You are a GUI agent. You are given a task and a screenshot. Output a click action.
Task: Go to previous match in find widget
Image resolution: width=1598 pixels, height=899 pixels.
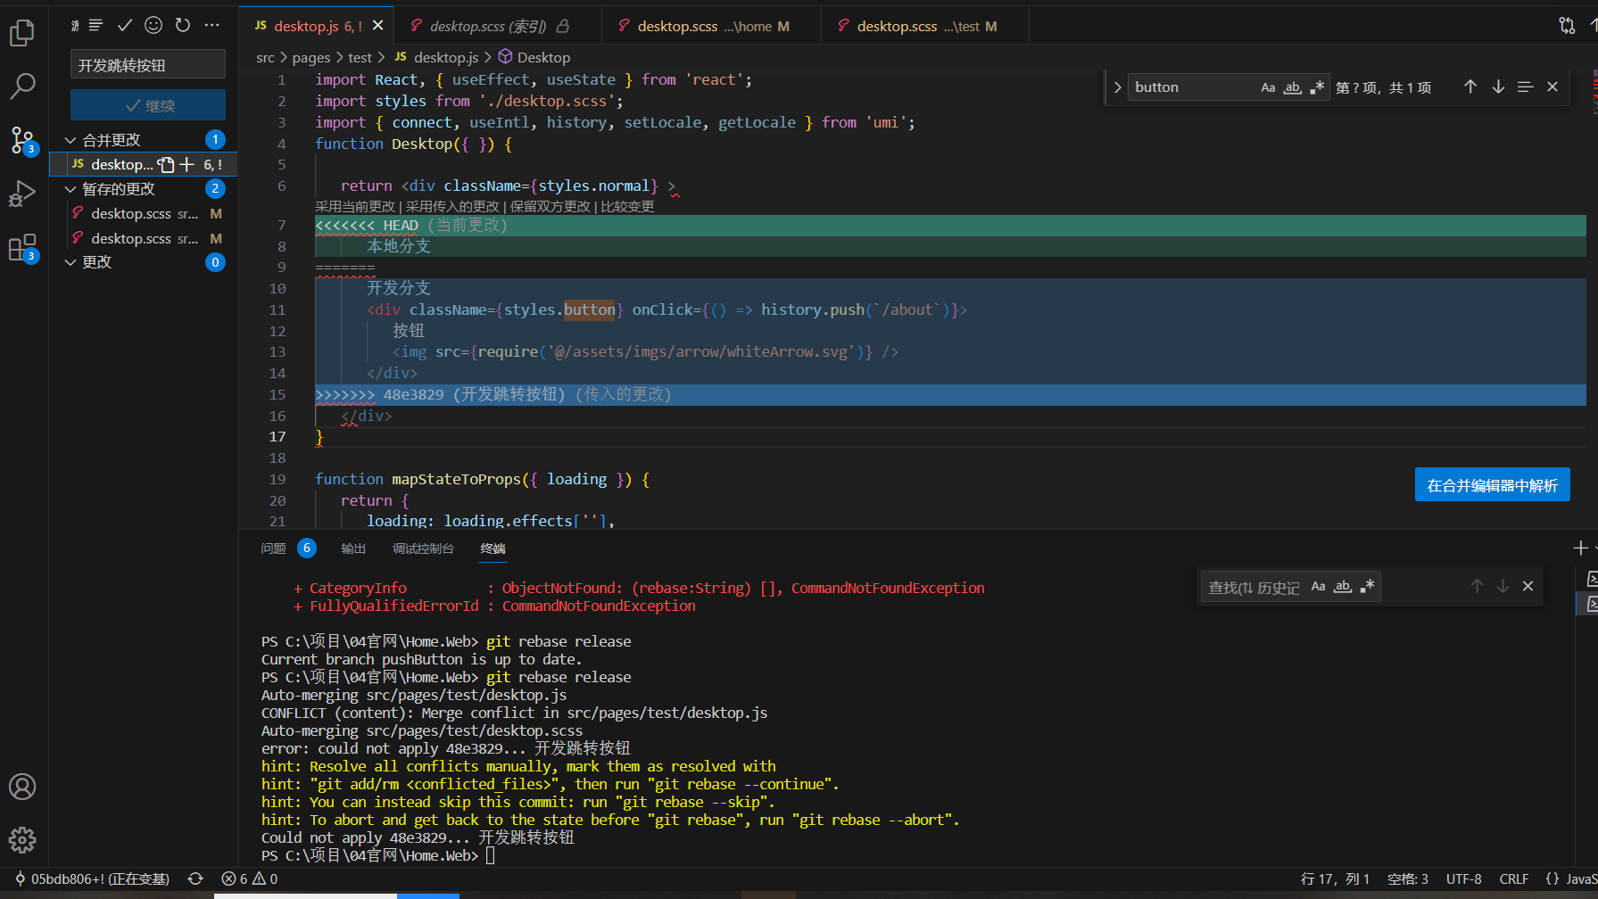point(1470,87)
